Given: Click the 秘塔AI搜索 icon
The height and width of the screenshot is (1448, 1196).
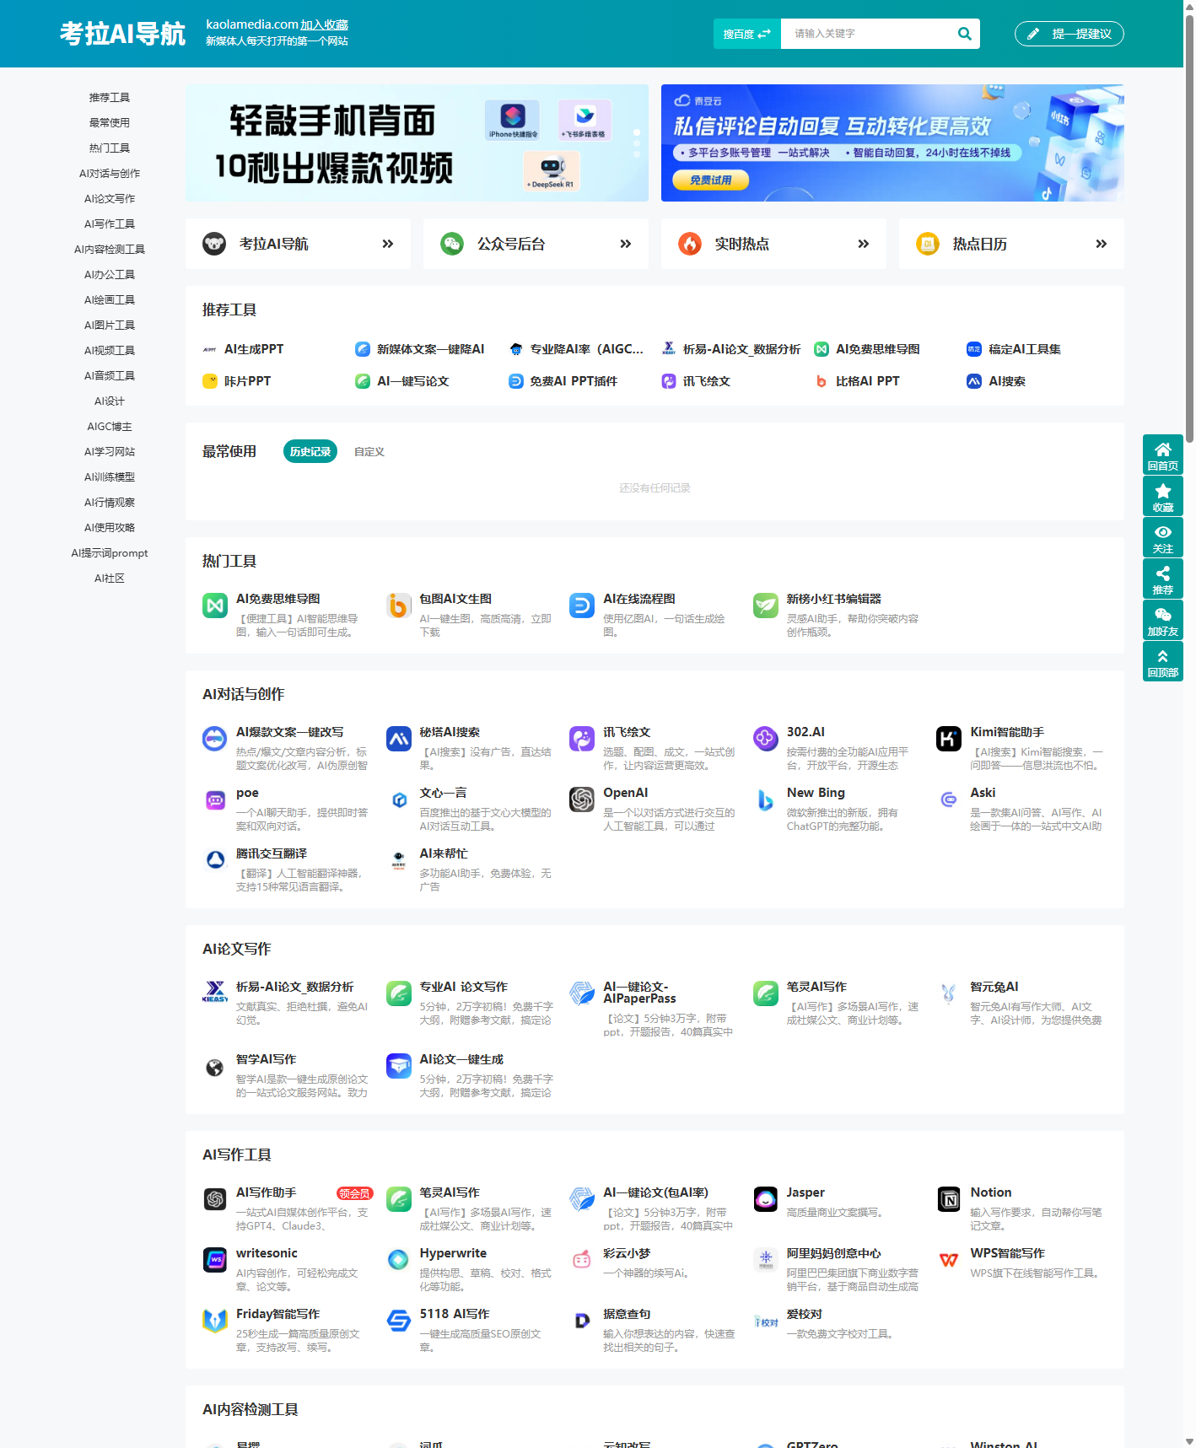Looking at the screenshot, I should coord(399,739).
